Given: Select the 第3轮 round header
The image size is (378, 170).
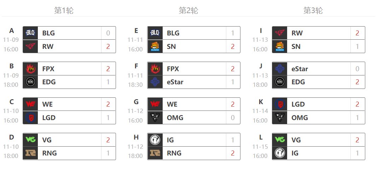Looking at the screenshot, I should point(313,10).
